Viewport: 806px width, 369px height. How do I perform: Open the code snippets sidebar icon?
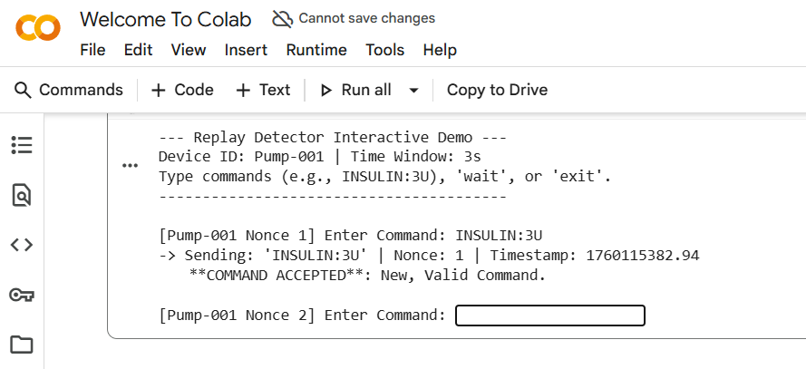pyautogui.click(x=21, y=244)
